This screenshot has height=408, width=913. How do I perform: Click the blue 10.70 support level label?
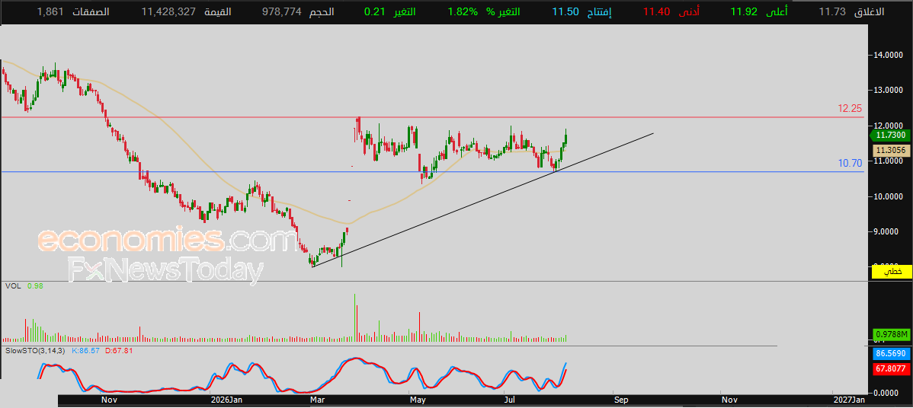click(850, 164)
